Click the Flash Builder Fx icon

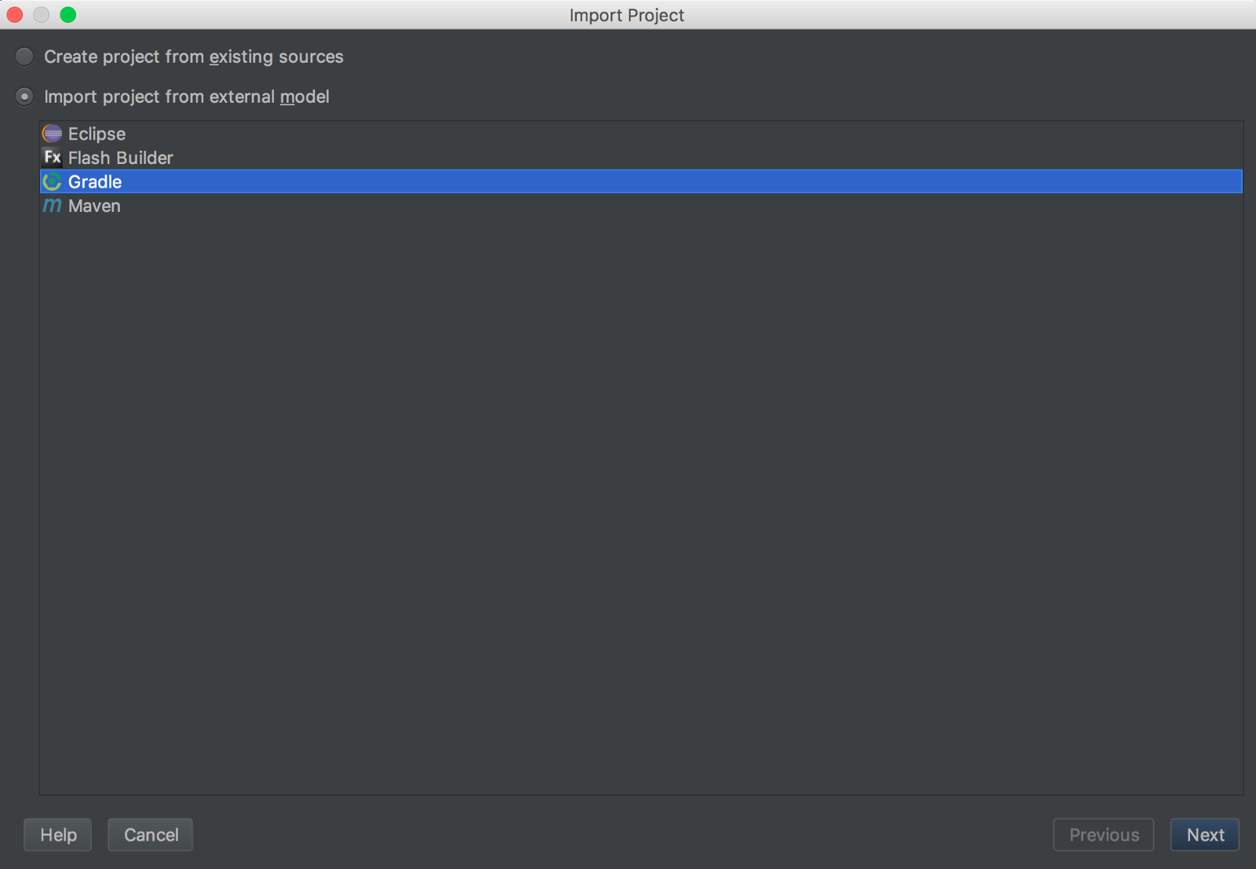[x=52, y=157]
